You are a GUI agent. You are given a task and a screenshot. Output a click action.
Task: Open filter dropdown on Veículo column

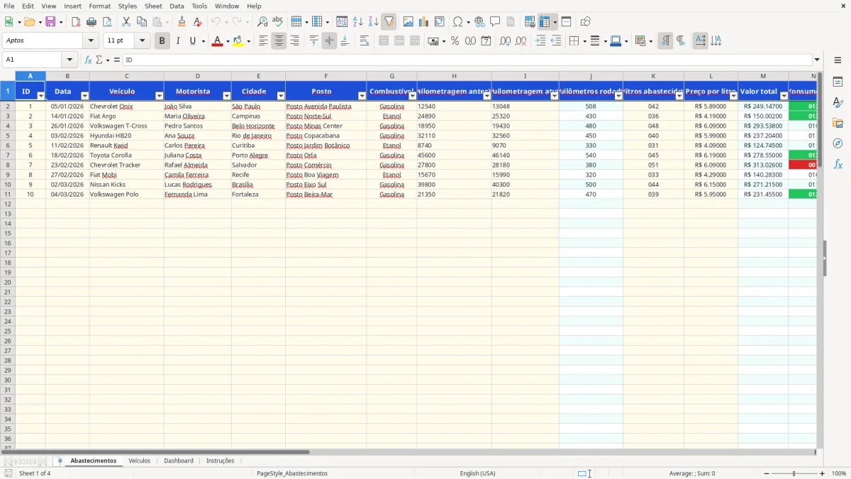pos(159,95)
